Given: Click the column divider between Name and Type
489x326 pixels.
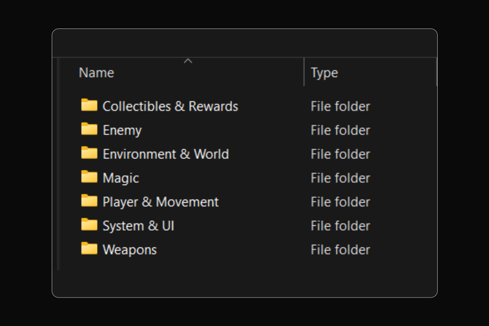Looking at the screenshot, I should pos(304,73).
